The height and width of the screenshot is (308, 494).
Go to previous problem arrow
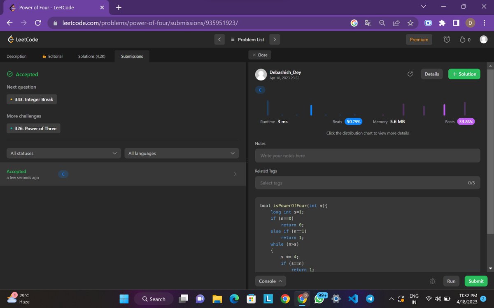pos(219,39)
